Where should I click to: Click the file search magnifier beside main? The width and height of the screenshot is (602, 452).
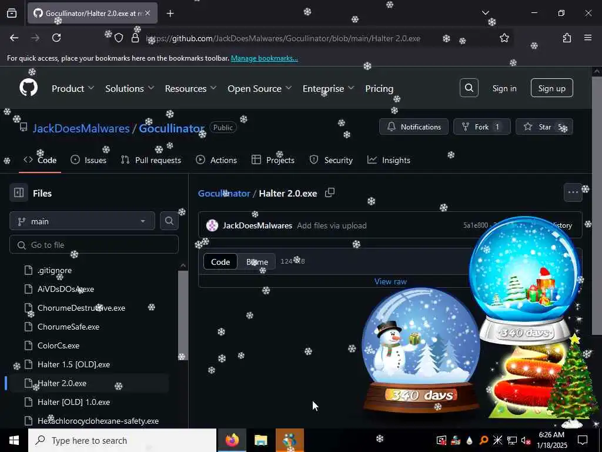169,221
